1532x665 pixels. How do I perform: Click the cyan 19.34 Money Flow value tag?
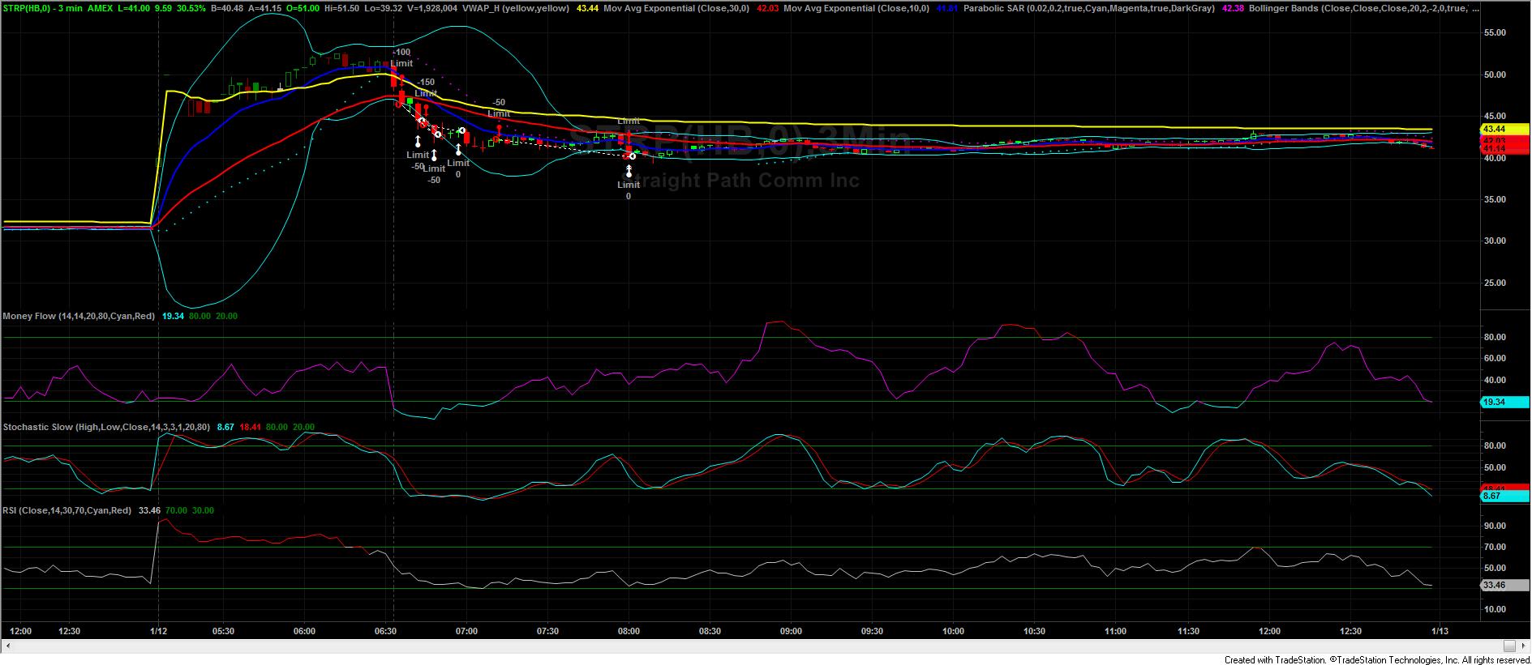[x=1493, y=402]
